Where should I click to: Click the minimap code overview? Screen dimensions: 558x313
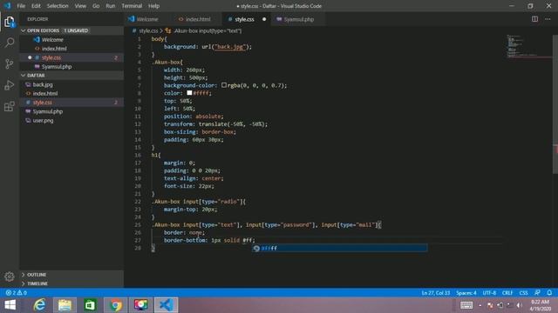point(529,46)
